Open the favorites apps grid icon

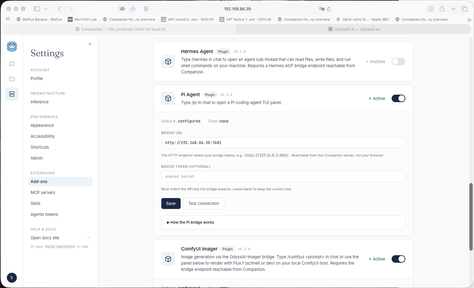pos(8,19)
